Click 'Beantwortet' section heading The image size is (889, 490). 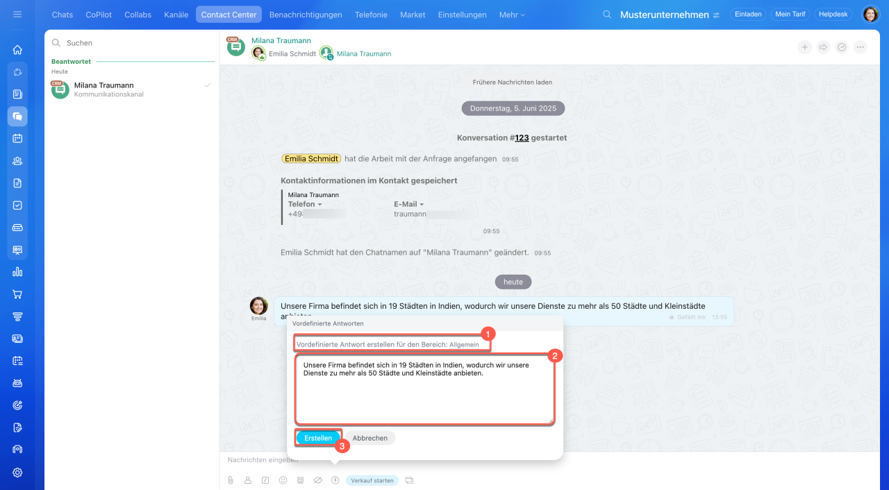[x=71, y=62]
